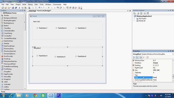Click the Paste toolbar icon
The image size is (174, 98).
pyautogui.click(x=25, y=8)
